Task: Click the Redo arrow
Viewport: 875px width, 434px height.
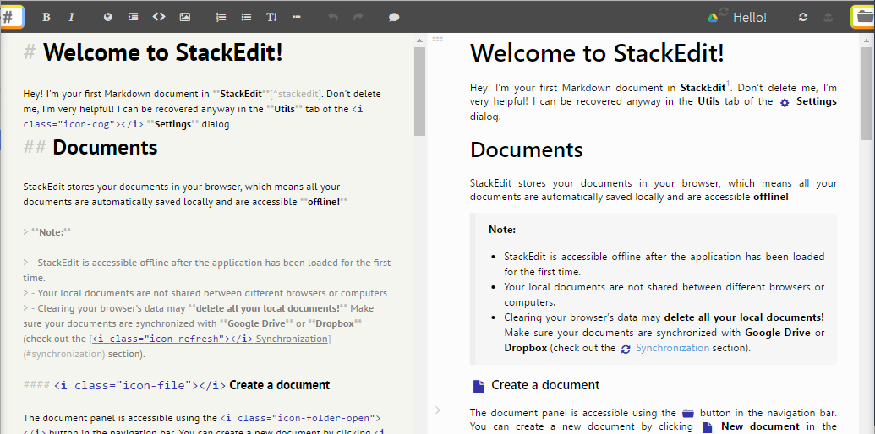Action: 358,17
